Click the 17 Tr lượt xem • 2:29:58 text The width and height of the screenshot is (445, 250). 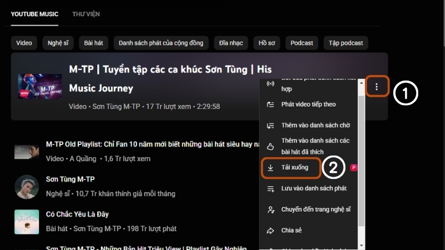pyautogui.click(x=183, y=107)
